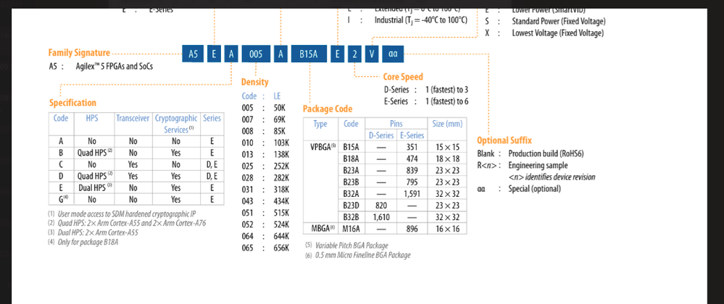The height and width of the screenshot is (304, 724).
Task: Select the 'G' code cell with footnote 4
Action: coord(61,200)
